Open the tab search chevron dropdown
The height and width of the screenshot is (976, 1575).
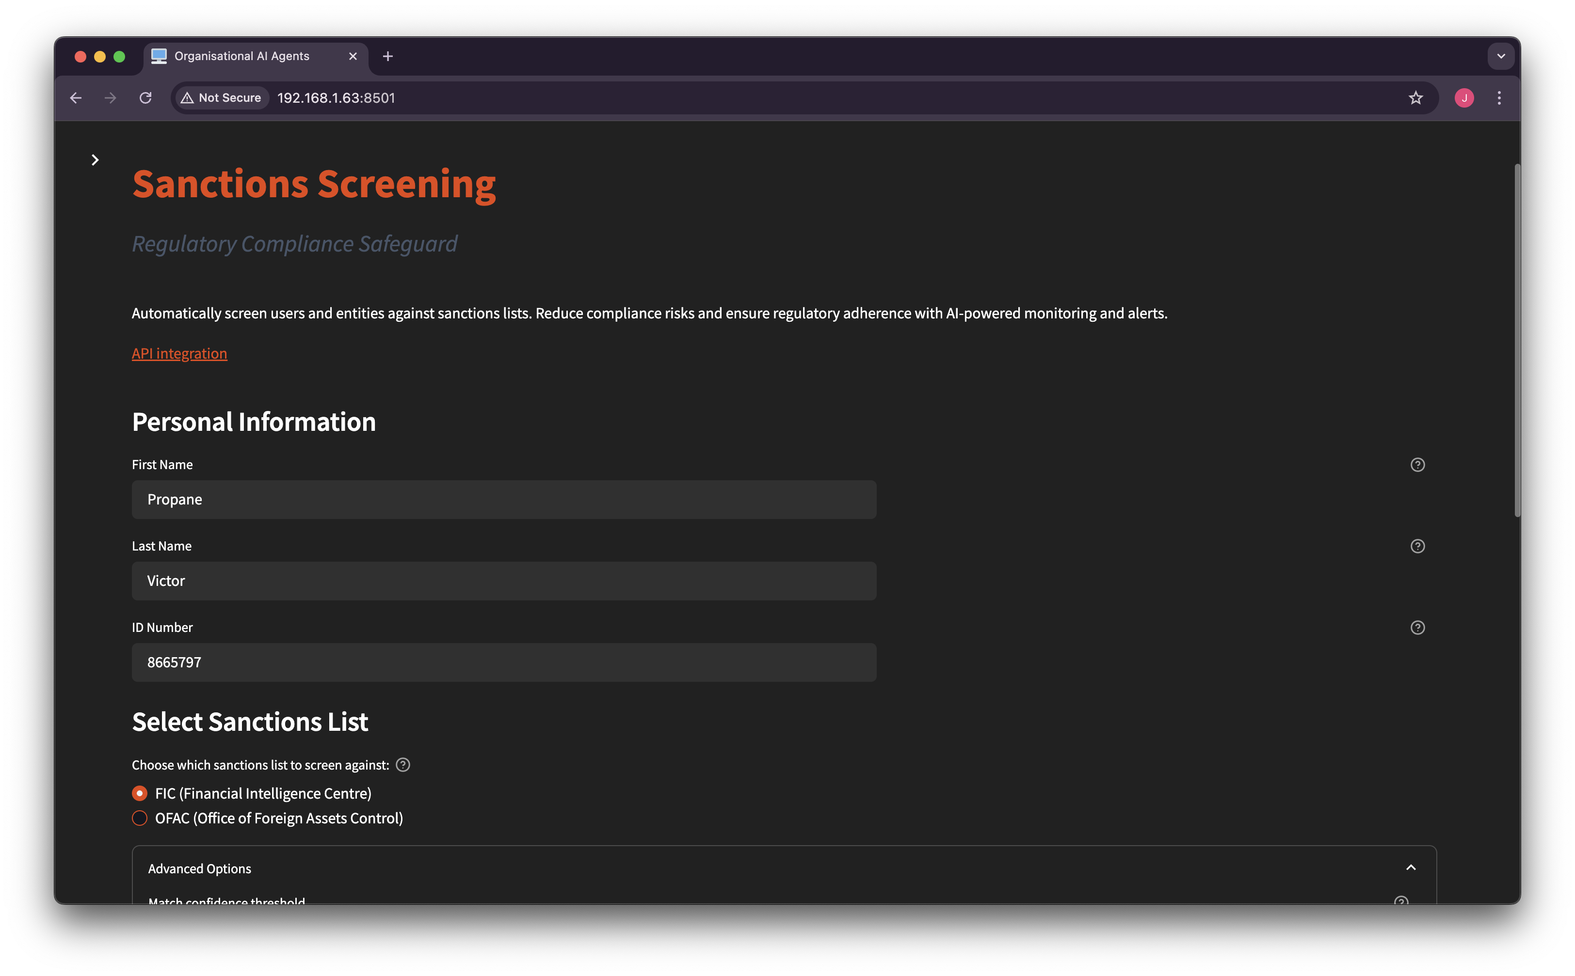pos(1501,56)
